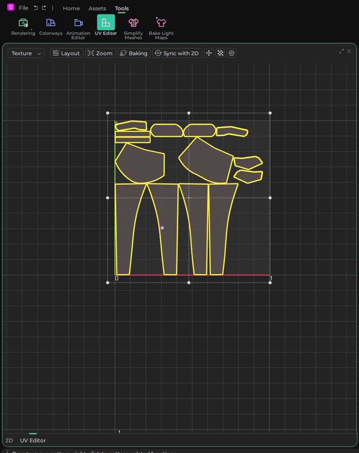Click the top-right bounding box handle
Viewport: 359px width, 453px height.
tap(270, 113)
